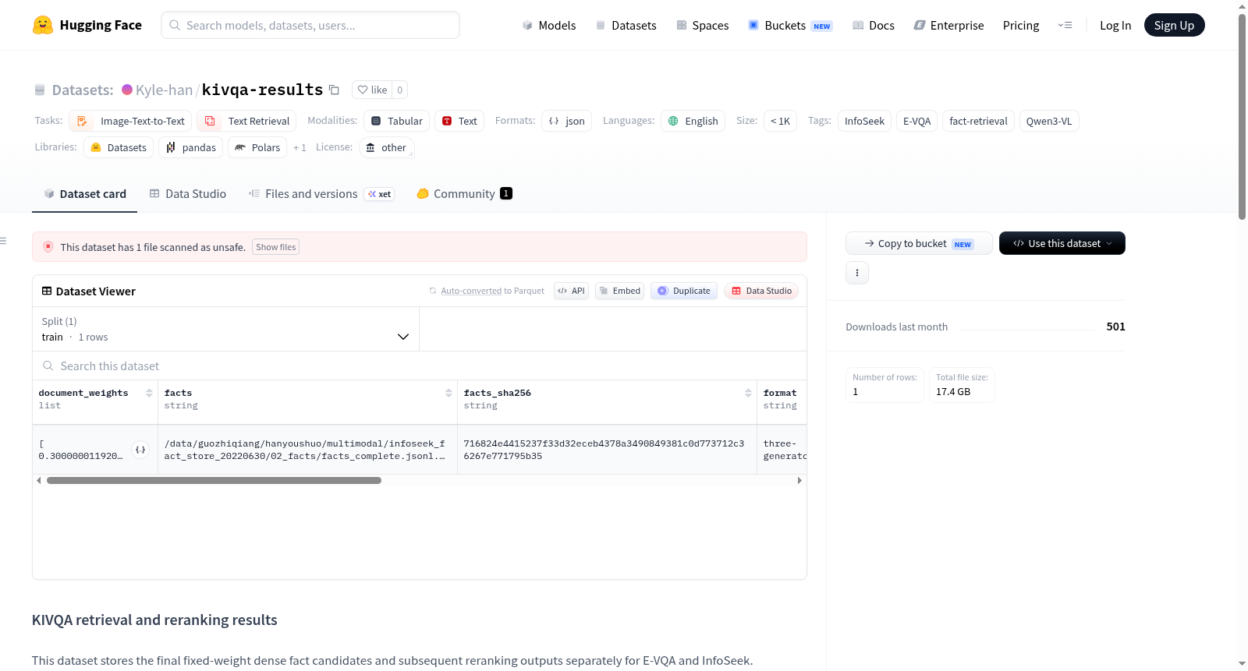Select the Qwen3-VL tag
Image resolution: width=1248 pixels, height=671 pixels.
pyautogui.click(x=1049, y=121)
